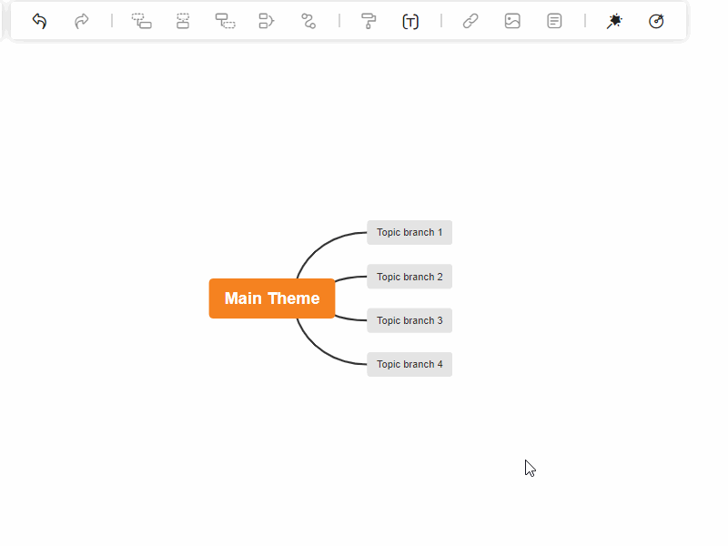Click the circular gauge icon
Image resolution: width=728 pixels, height=546 pixels.
[656, 21]
